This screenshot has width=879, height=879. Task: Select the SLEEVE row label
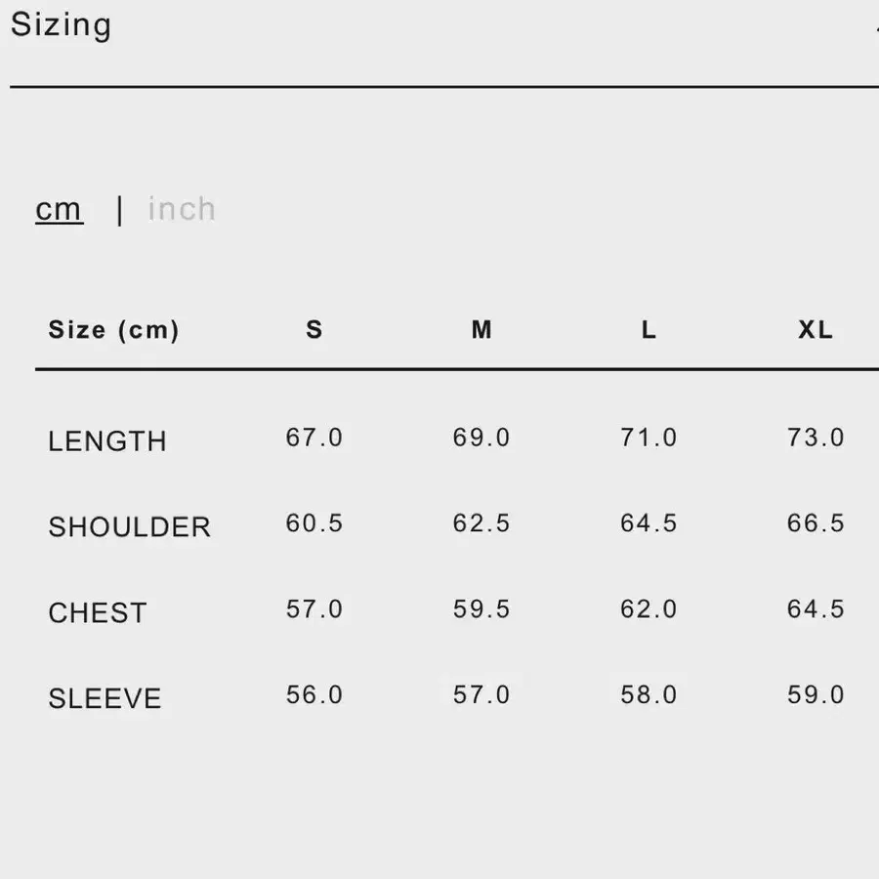pos(105,698)
